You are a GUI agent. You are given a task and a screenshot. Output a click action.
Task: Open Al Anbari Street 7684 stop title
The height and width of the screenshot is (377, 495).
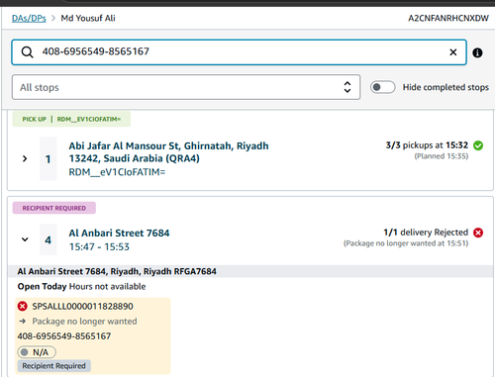tap(119, 233)
